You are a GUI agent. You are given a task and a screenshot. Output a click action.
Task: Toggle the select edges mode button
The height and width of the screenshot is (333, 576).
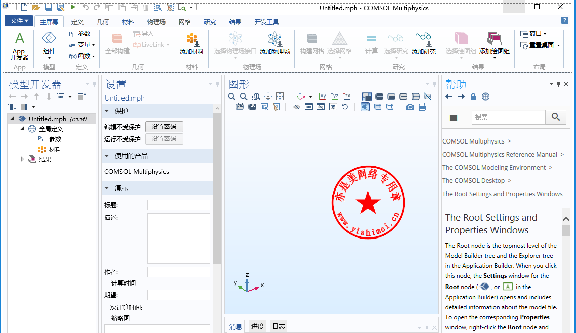pos(403,97)
